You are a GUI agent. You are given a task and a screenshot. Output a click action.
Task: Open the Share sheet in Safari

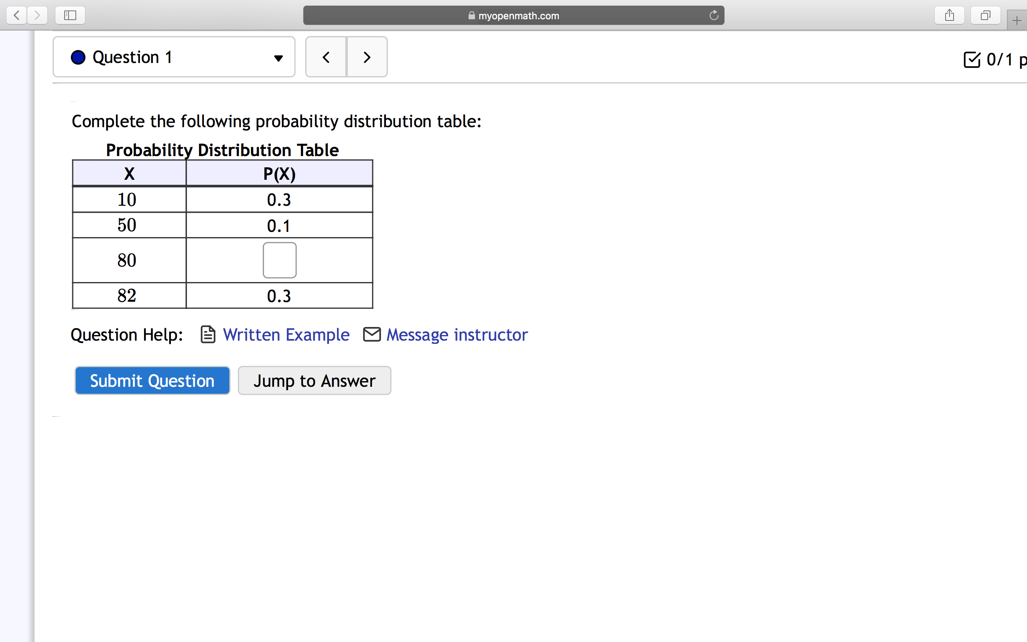[x=949, y=15]
